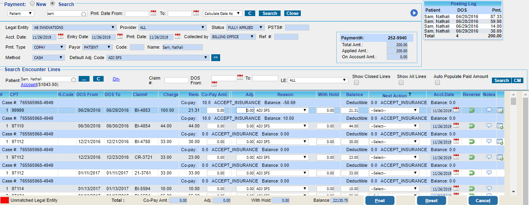529x205 pixels.
Task: Open LE ALL dropdown in encounter search
Action: pos(319,80)
